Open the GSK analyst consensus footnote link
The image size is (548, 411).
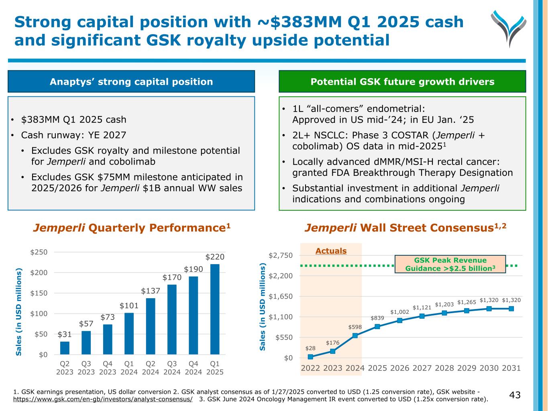click(103, 399)
